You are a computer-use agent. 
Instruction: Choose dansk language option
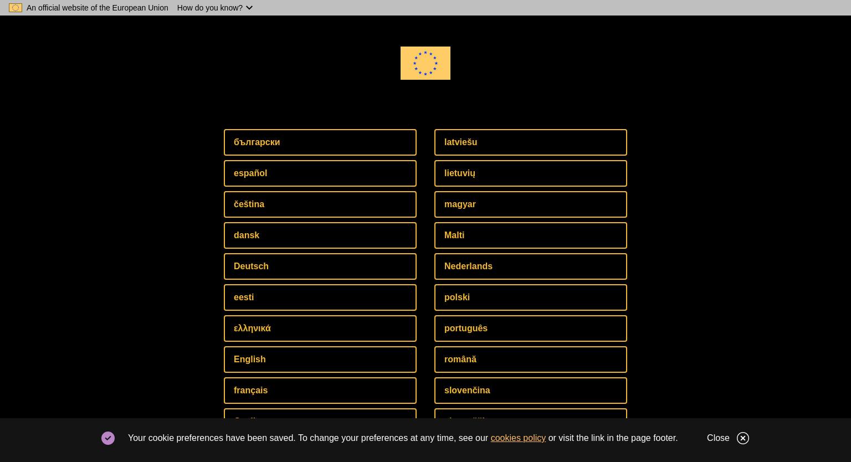point(320,235)
